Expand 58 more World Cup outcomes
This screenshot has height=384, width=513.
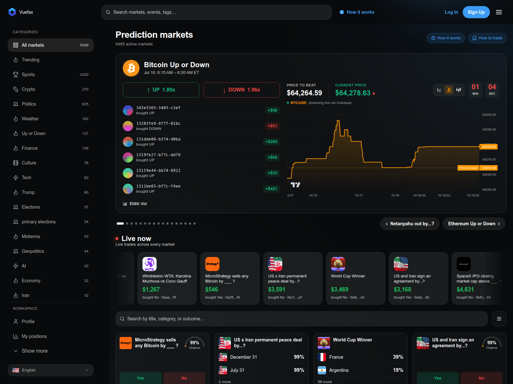[x=325, y=382]
